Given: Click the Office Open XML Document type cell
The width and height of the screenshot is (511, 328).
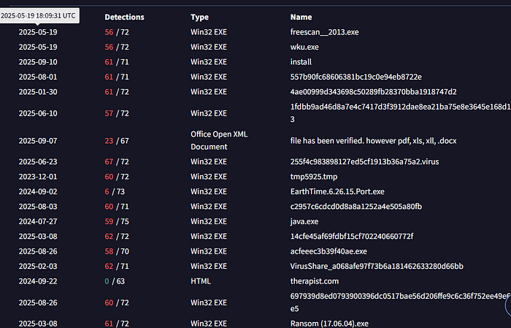Looking at the screenshot, I should click(219, 140).
